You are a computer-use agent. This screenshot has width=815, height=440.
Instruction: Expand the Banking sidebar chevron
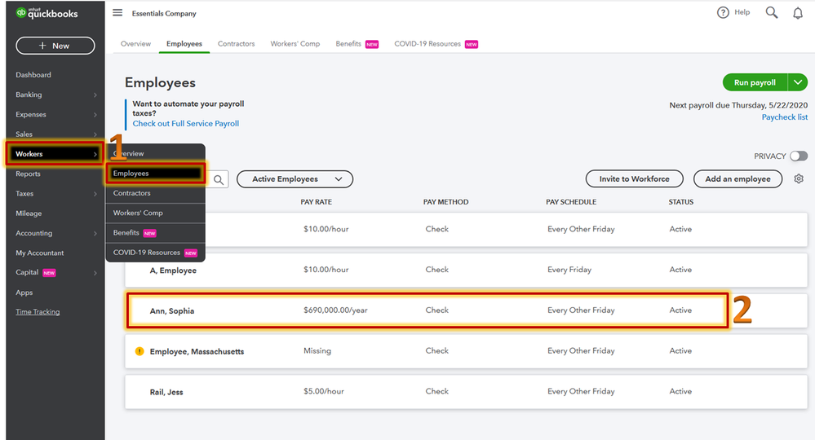(95, 95)
